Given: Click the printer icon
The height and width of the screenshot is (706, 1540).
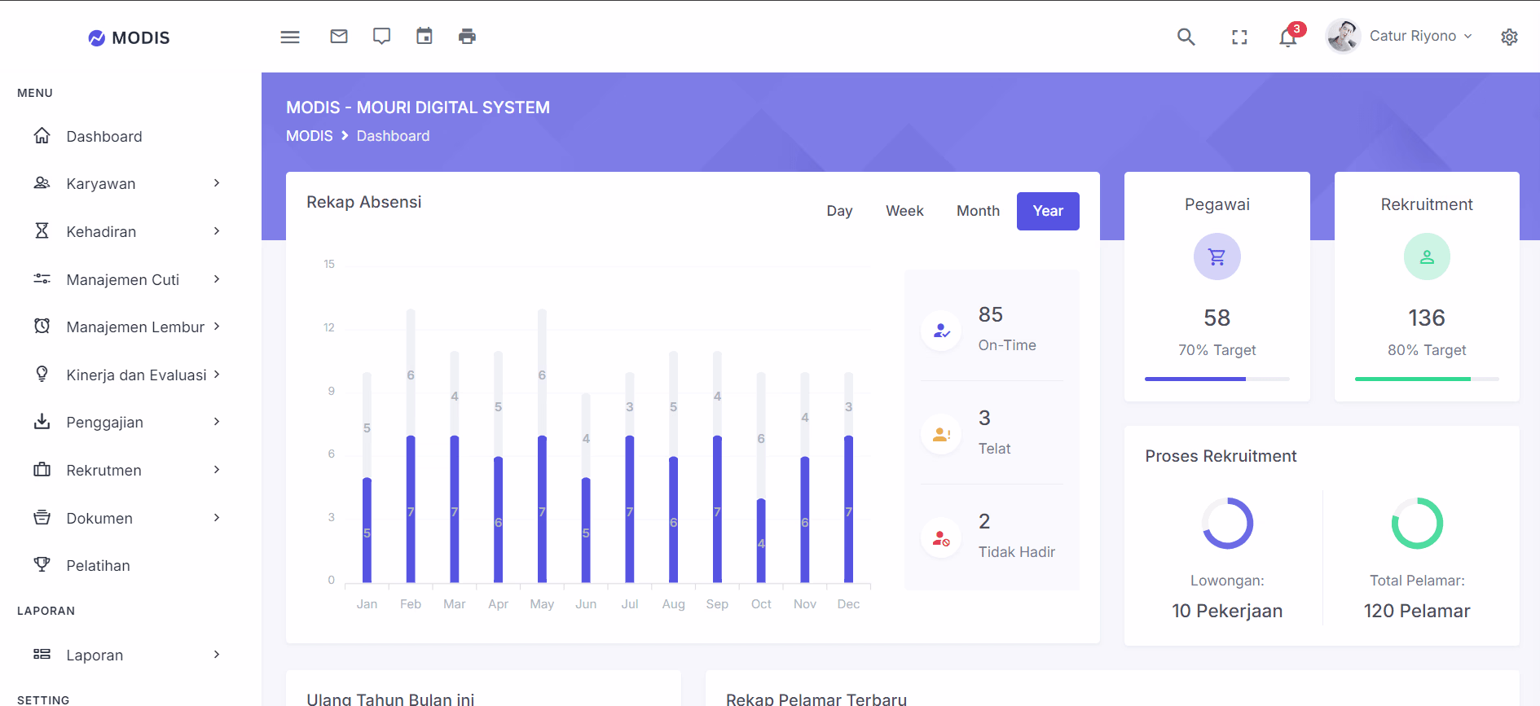Looking at the screenshot, I should point(467,37).
